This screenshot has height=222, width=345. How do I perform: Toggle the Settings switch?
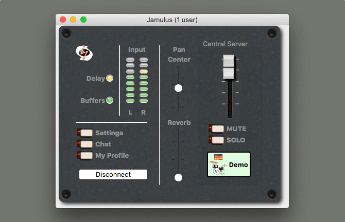[x=85, y=133]
